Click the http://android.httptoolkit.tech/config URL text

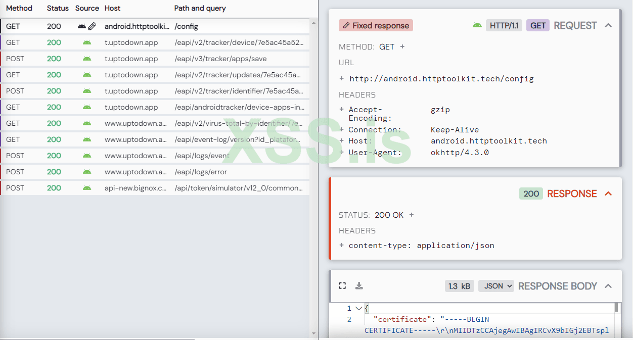click(x=441, y=79)
